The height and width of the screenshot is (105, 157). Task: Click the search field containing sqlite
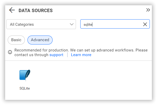click(x=115, y=24)
